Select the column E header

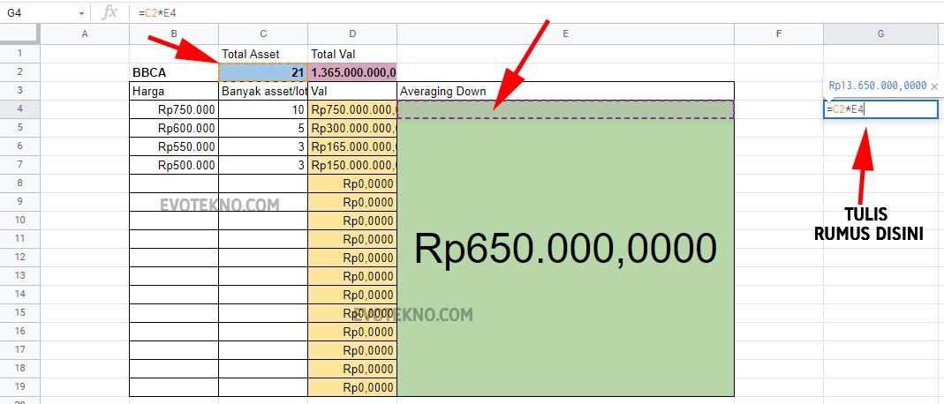(x=565, y=34)
